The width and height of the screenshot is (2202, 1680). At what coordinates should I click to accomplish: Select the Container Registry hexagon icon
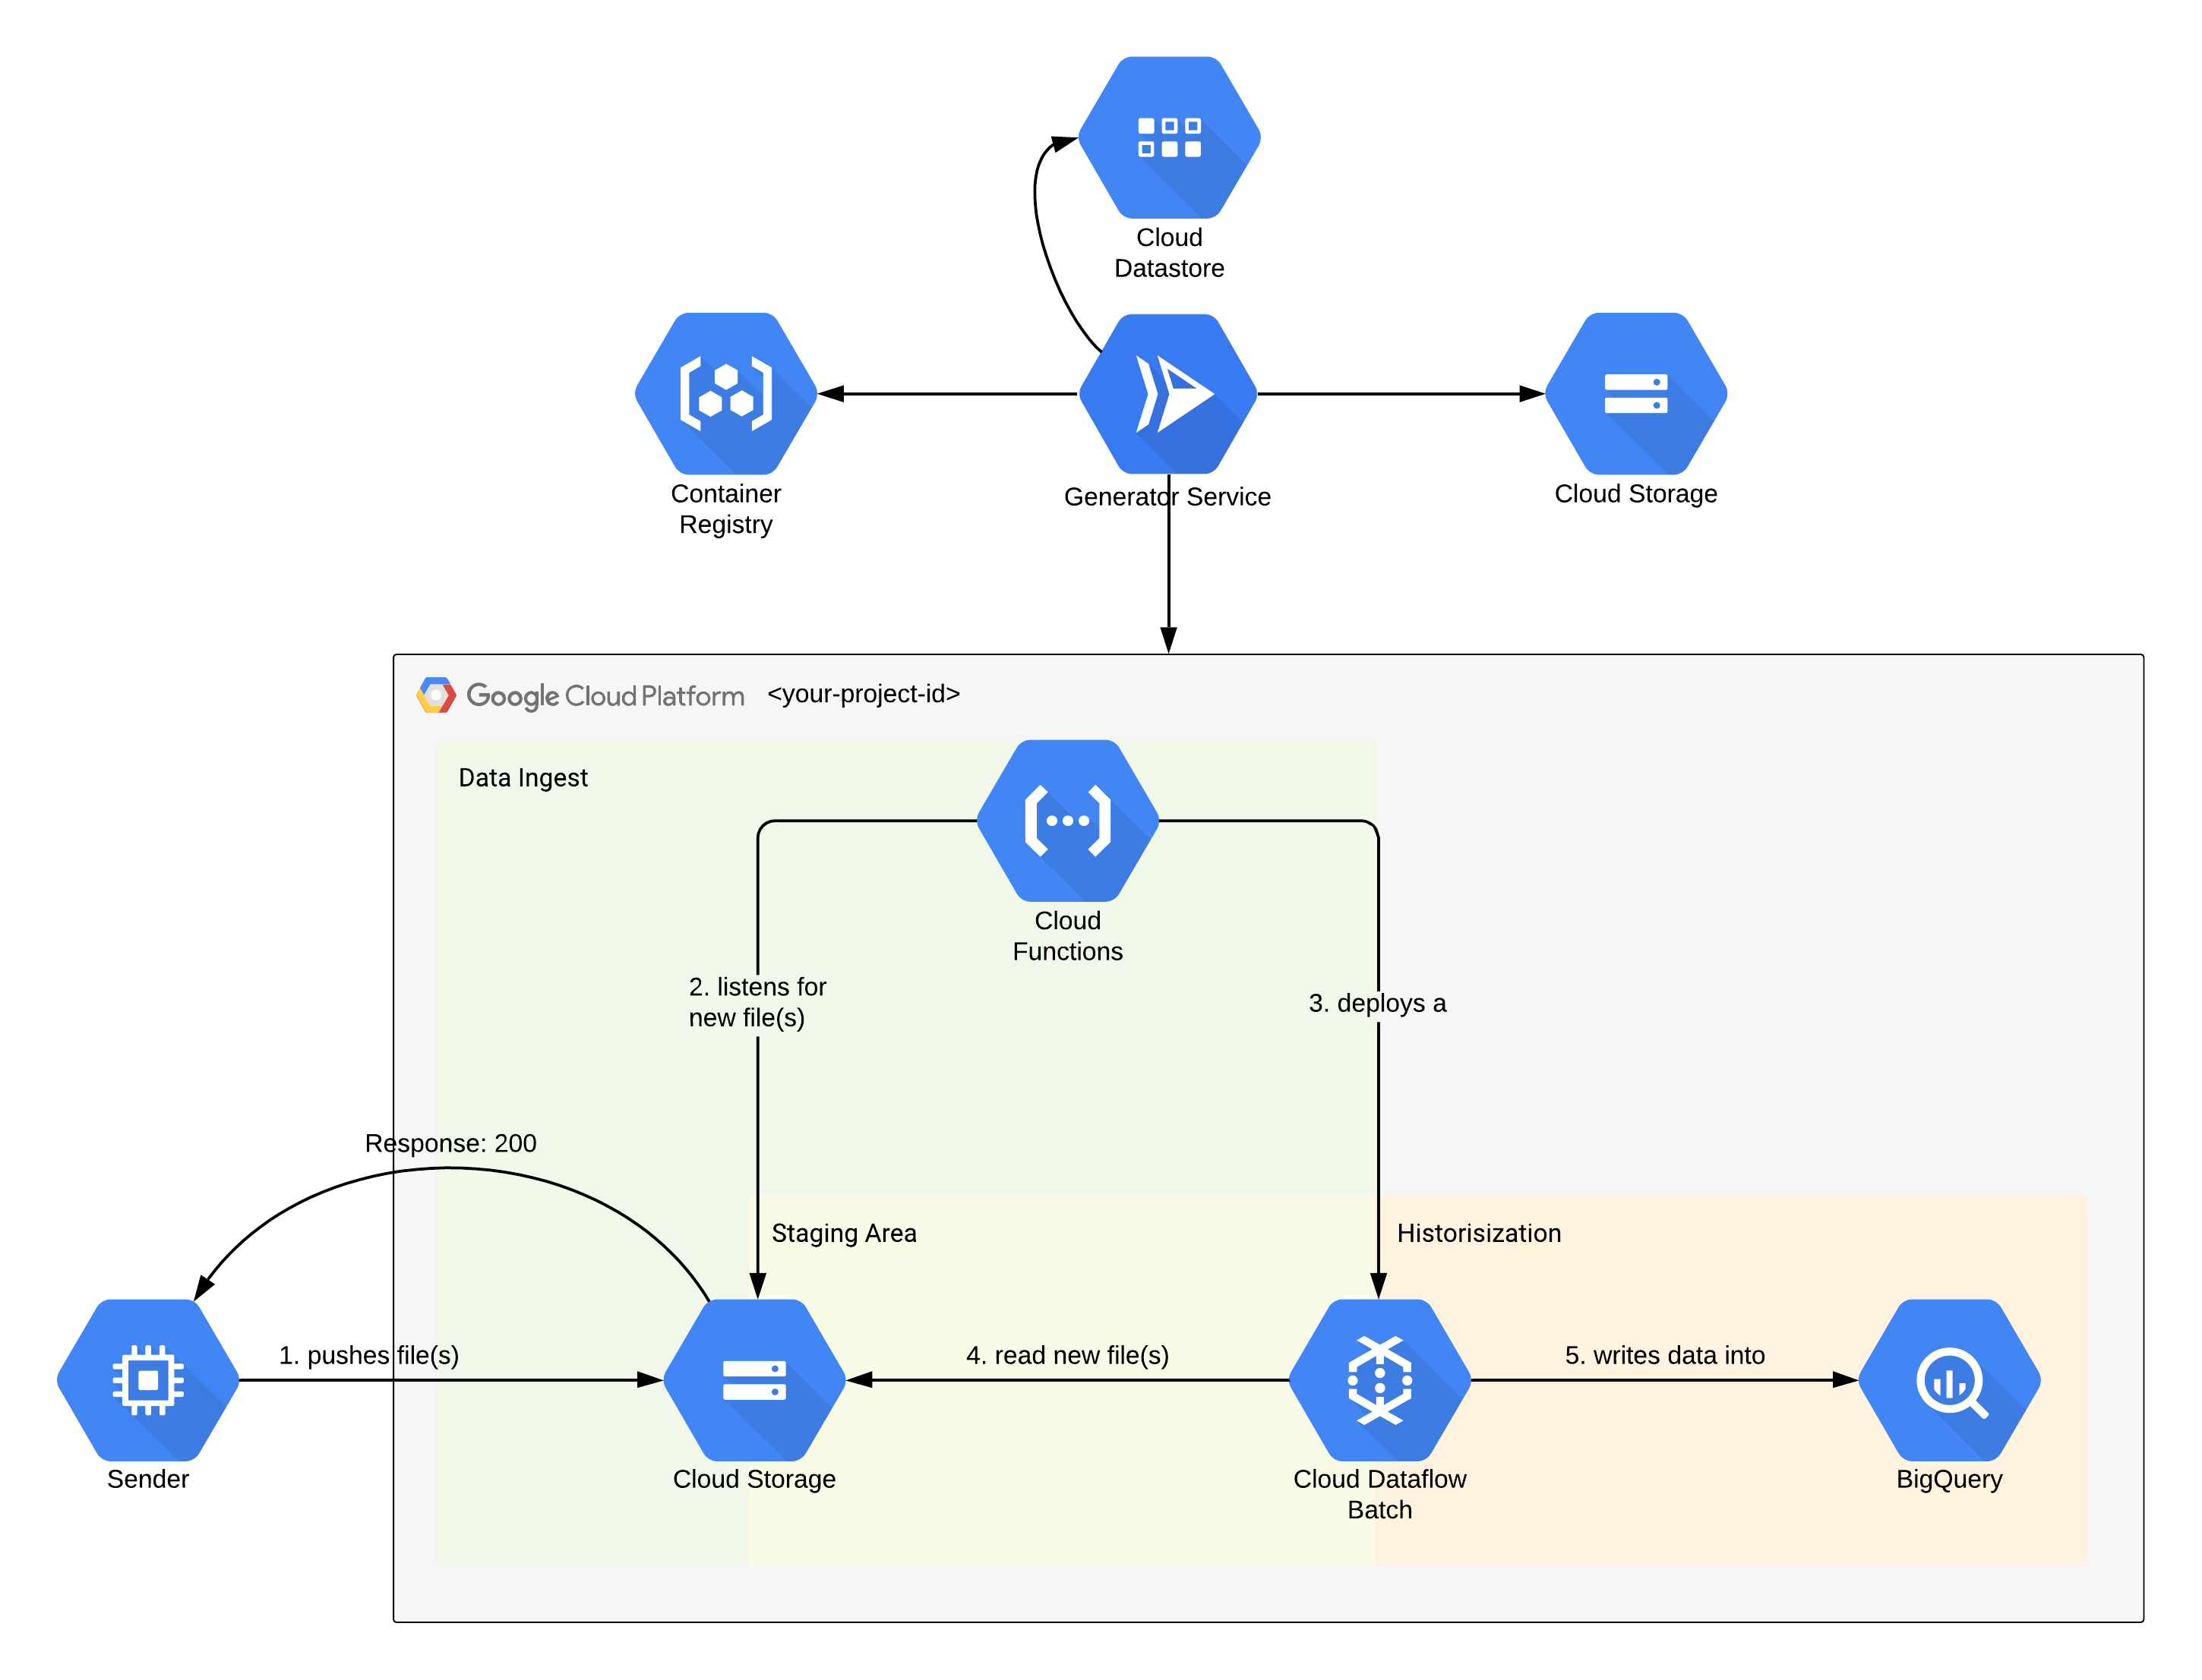pos(725,393)
